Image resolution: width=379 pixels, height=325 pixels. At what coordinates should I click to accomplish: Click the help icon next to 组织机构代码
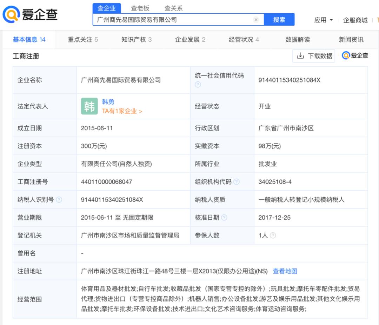[237, 181]
